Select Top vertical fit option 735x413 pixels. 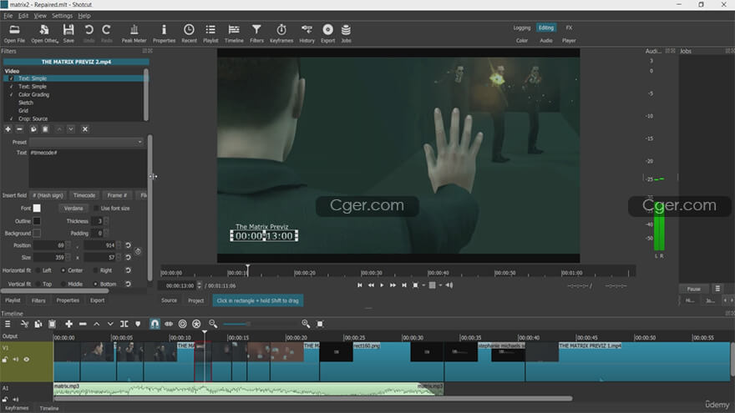pos(38,285)
